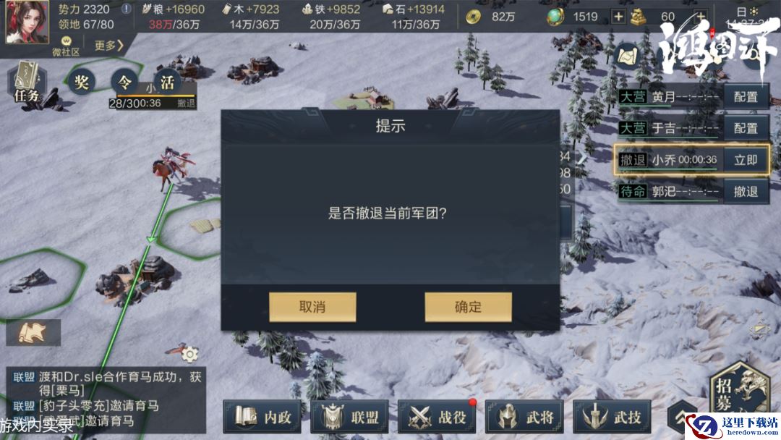Open the 奖 rewards icon
781x440 pixels.
[x=81, y=82]
